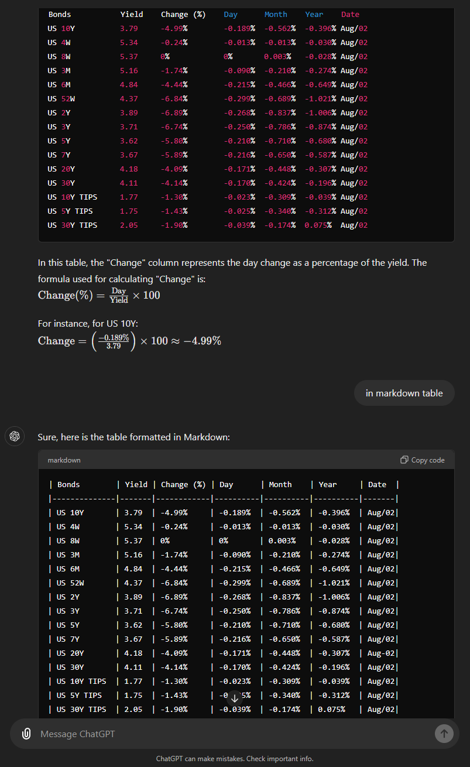
Task: Click the 'Change (%)' header in upper table
Action: coord(183,14)
